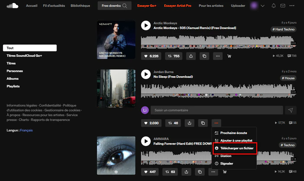Filter results by Playlists
The height and width of the screenshot is (181, 304).
[13, 86]
